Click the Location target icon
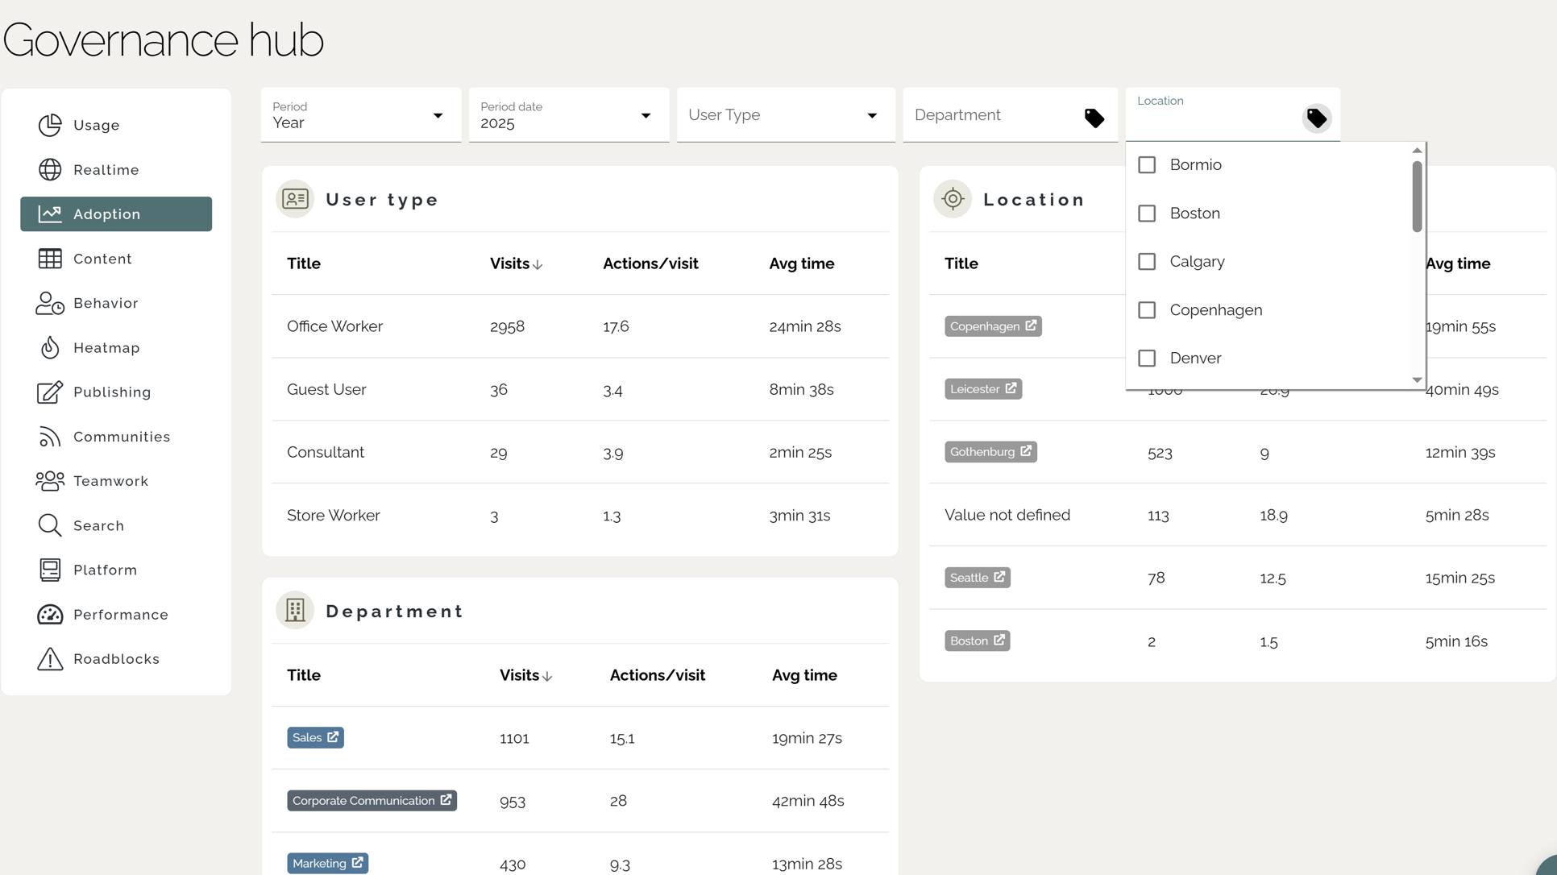The image size is (1557, 875). coord(953,199)
